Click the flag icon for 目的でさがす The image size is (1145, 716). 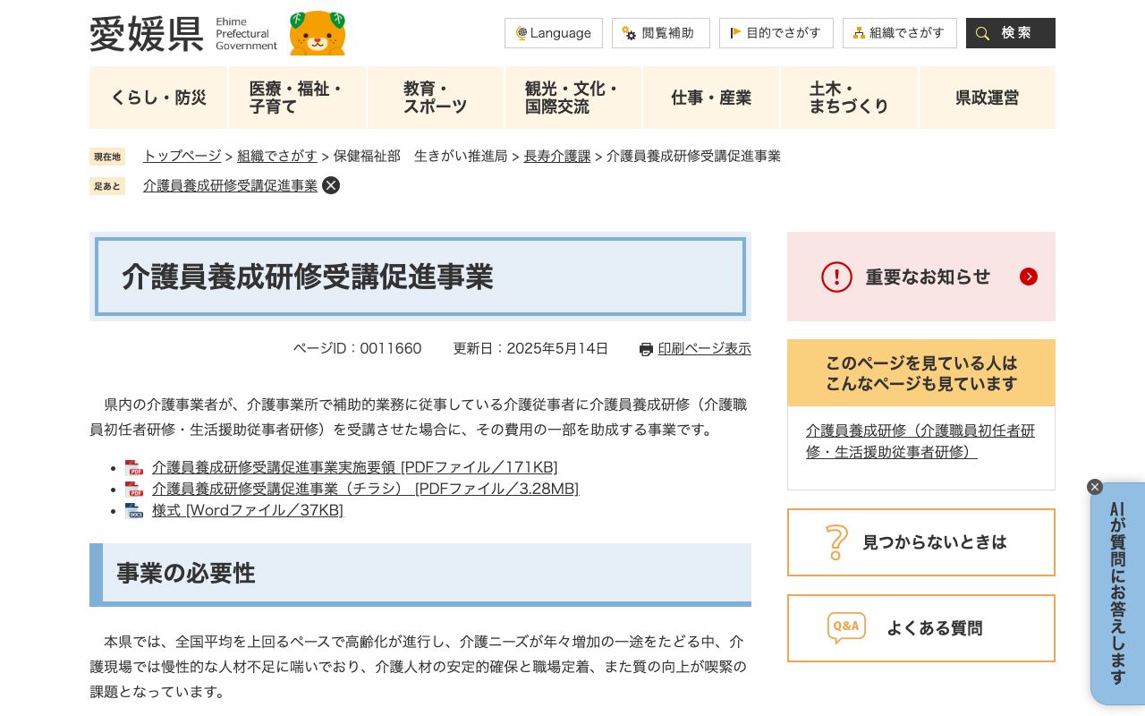tap(737, 33)
